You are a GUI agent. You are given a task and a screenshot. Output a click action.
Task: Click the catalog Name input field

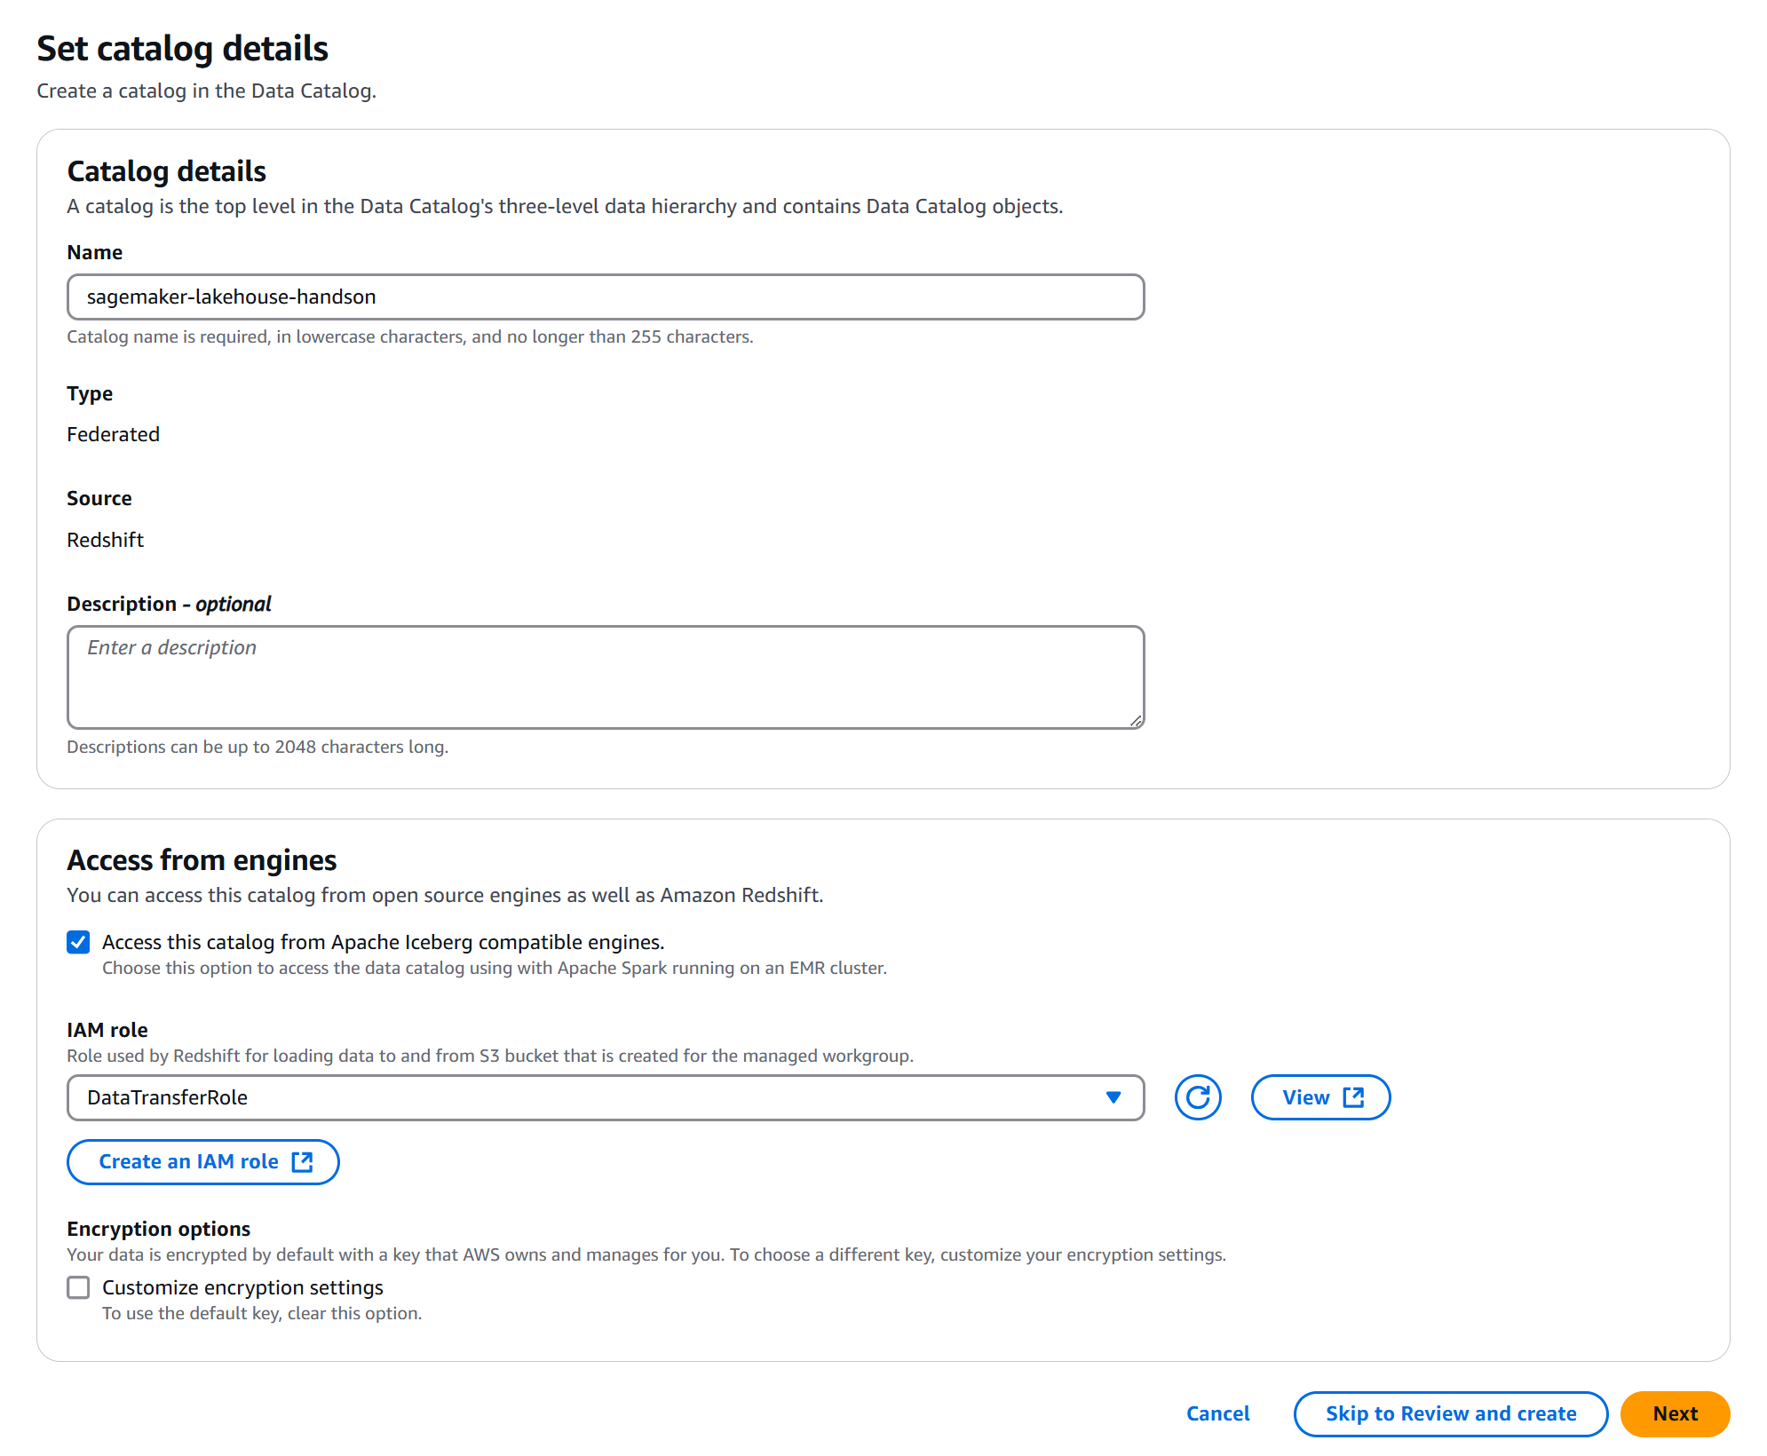point(605,297)
